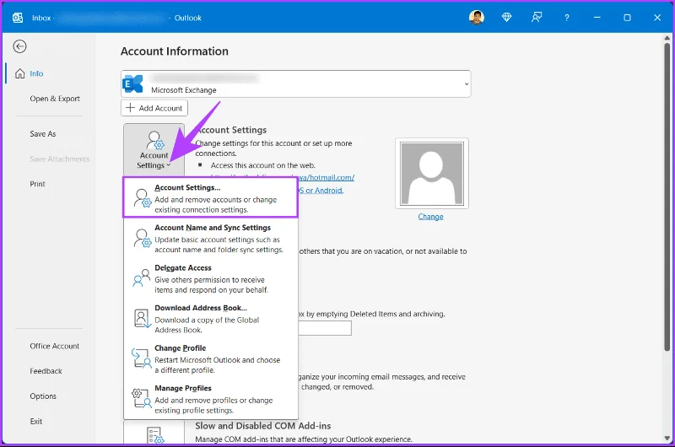Open the hotmail.com web access link

(x=327, y=177)
